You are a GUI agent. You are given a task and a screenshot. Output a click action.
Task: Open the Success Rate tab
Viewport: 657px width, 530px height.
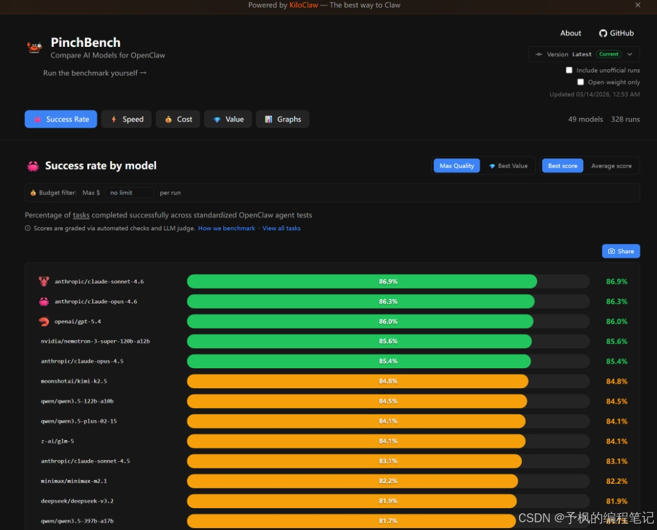(61, 119)
